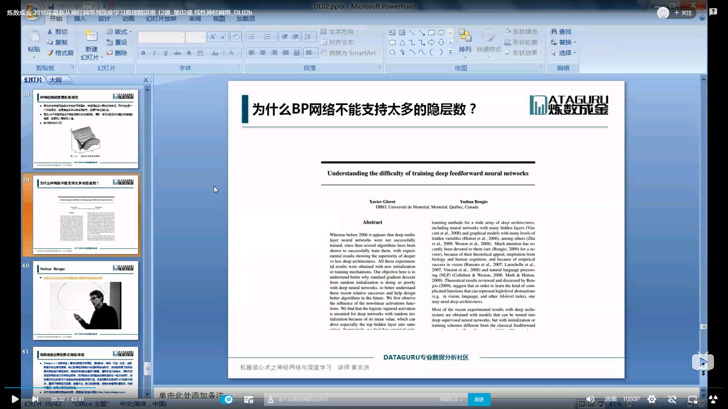The height and width of the screenshot is (409, 728).
Task: Click the help question-mark icon at top right
Action: click(713, 12)
